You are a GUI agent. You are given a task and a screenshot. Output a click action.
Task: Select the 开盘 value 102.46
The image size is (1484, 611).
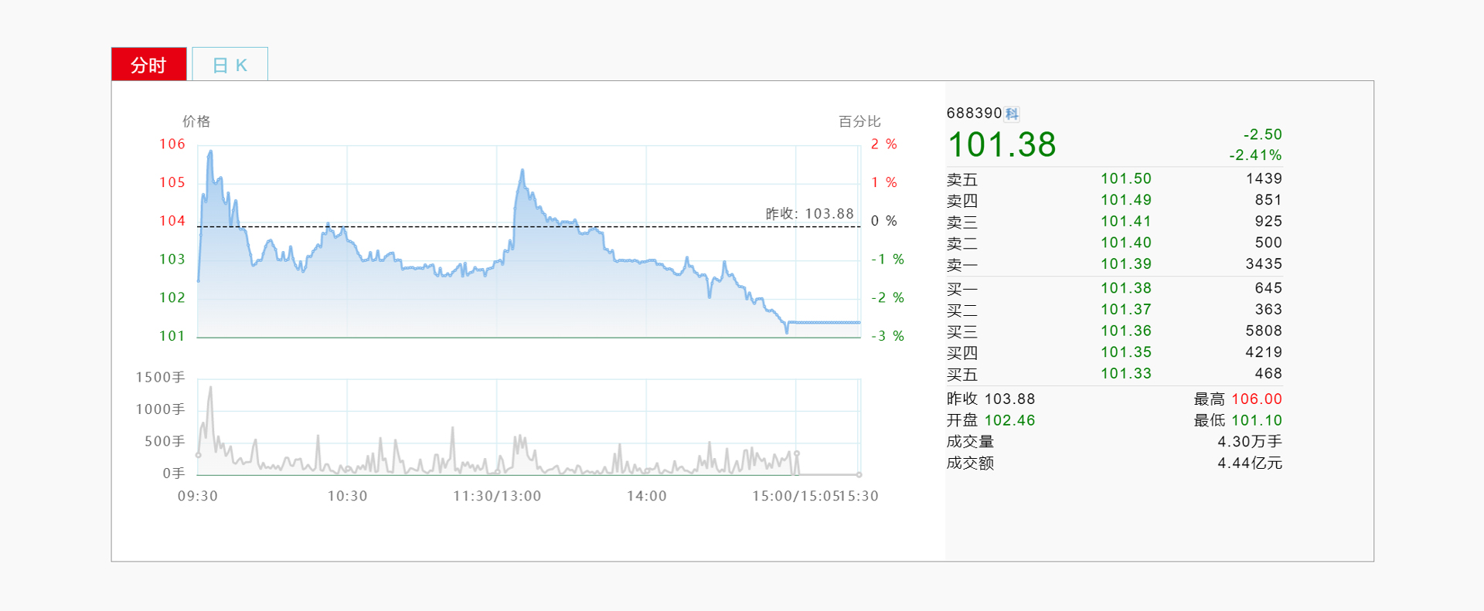1009,421
